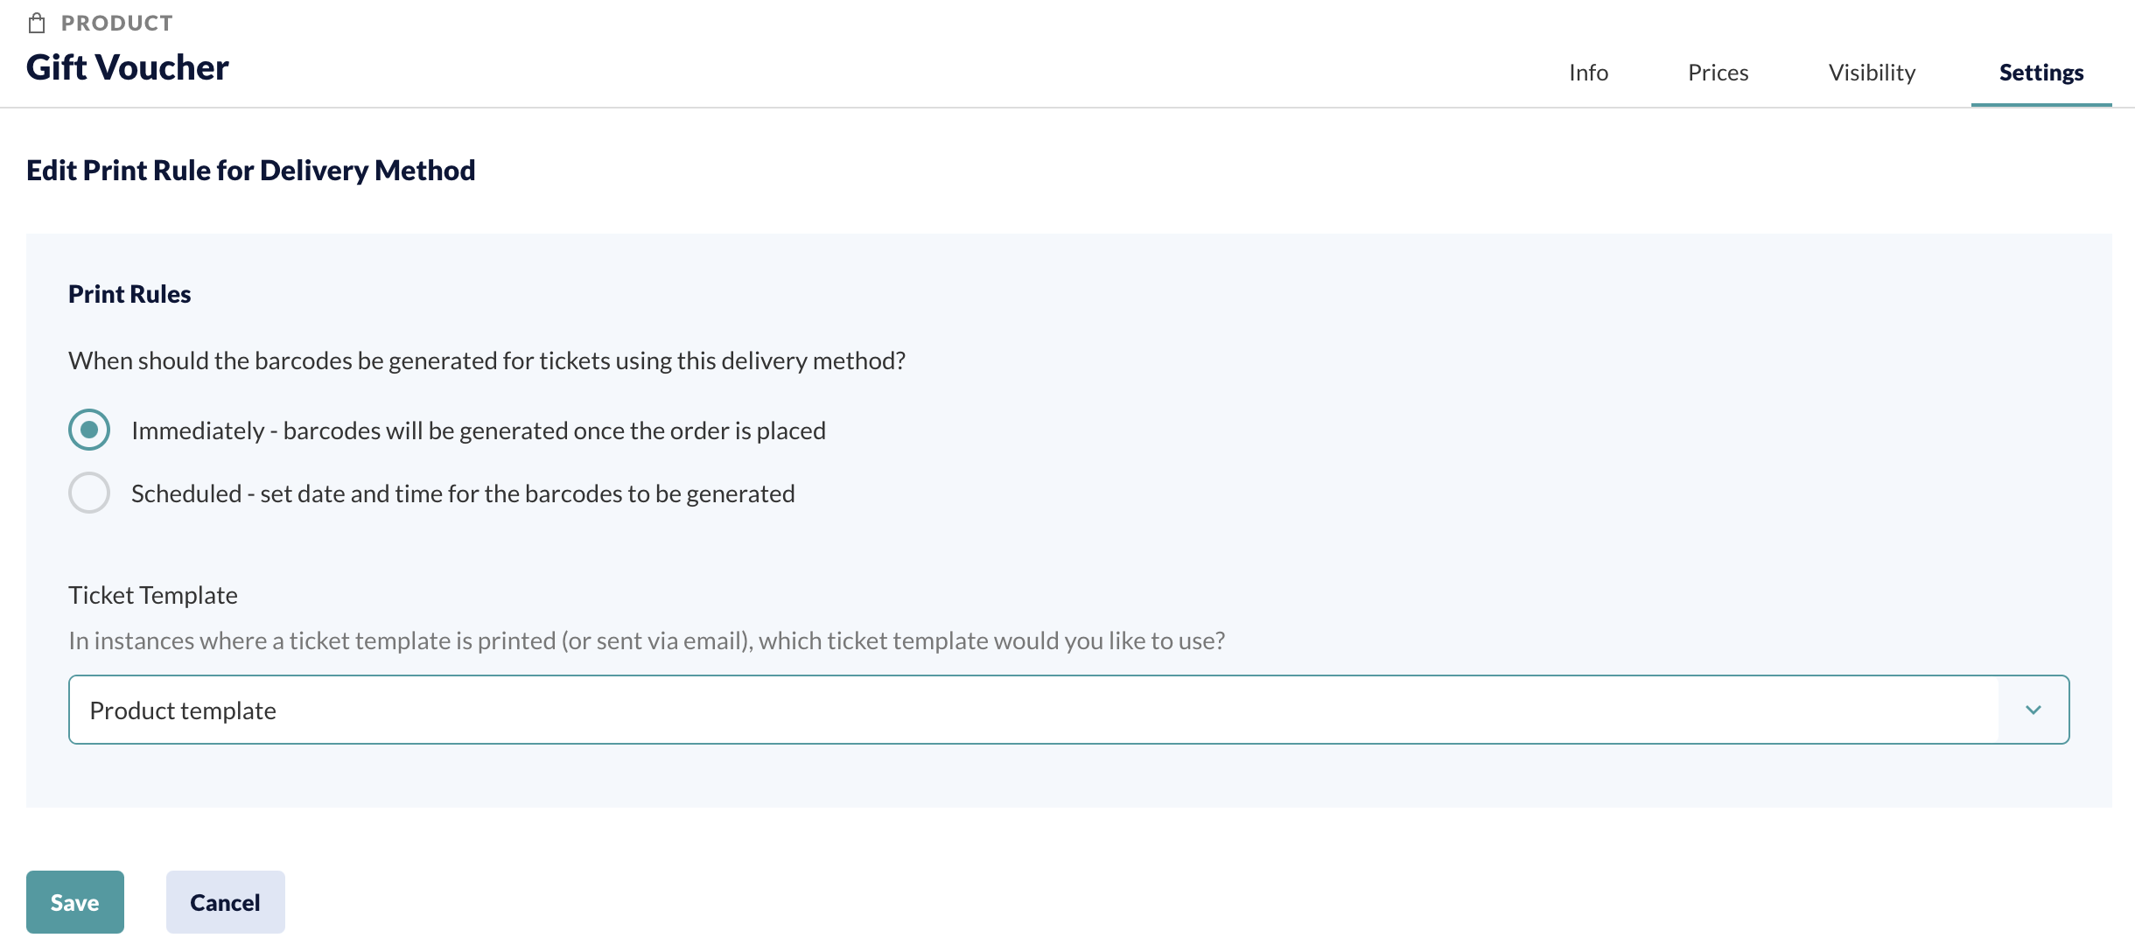Cancel editing the print rule
2135x952 pixels.
pyautogui.click(x=226, y=902)
